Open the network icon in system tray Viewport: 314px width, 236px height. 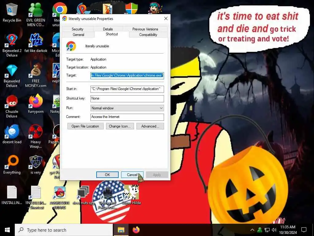(x=267, y=230)
